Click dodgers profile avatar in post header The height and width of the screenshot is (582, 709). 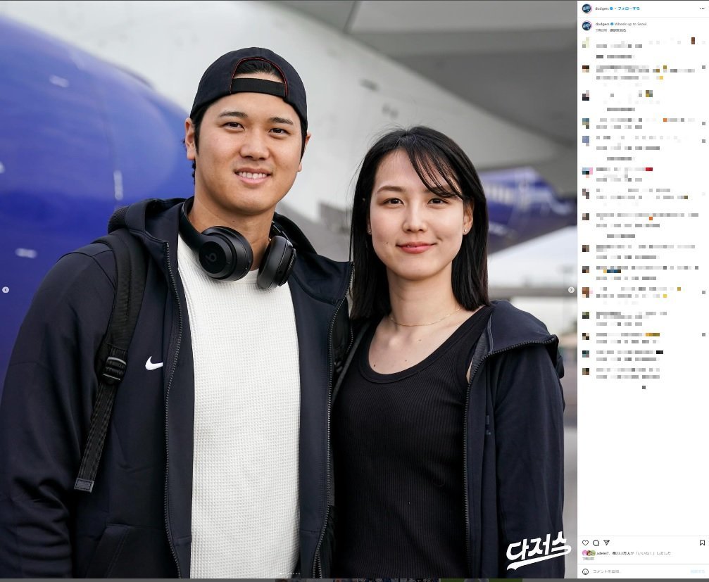click(x=586, y=8)
